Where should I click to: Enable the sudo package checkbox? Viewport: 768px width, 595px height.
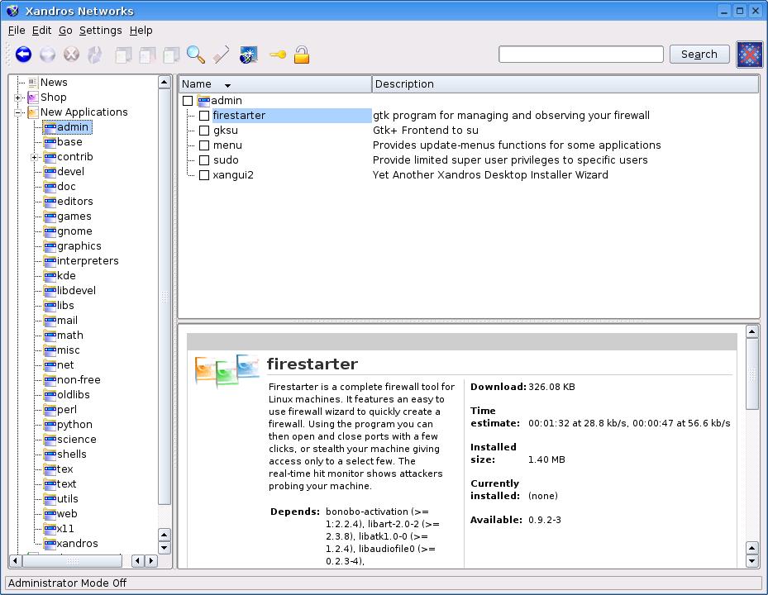(x=204, y=160)
